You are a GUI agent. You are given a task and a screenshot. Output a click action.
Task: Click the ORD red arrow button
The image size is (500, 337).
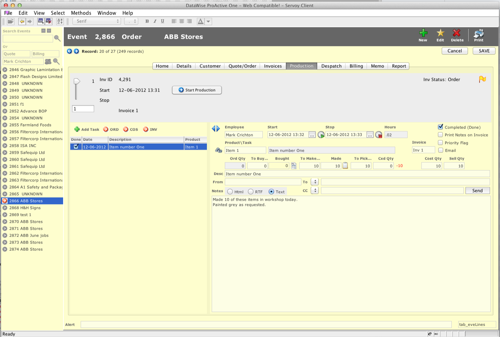point(111,129)
